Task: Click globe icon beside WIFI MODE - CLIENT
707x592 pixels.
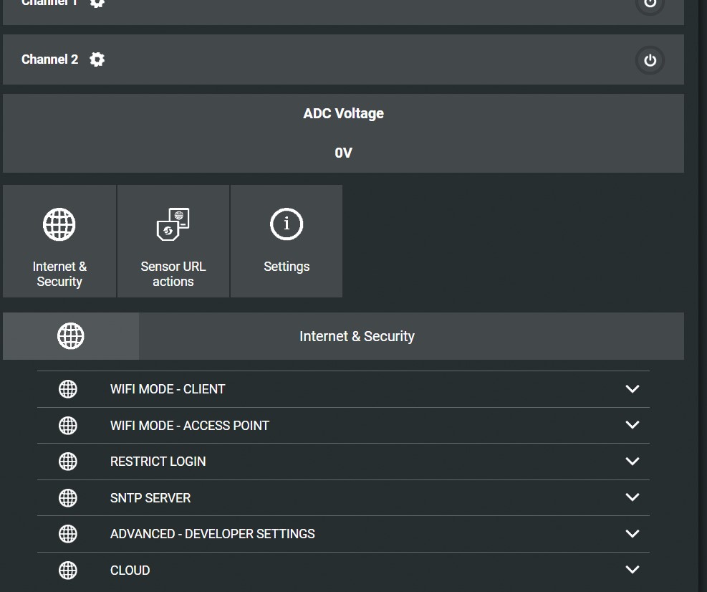Action: 68,389
